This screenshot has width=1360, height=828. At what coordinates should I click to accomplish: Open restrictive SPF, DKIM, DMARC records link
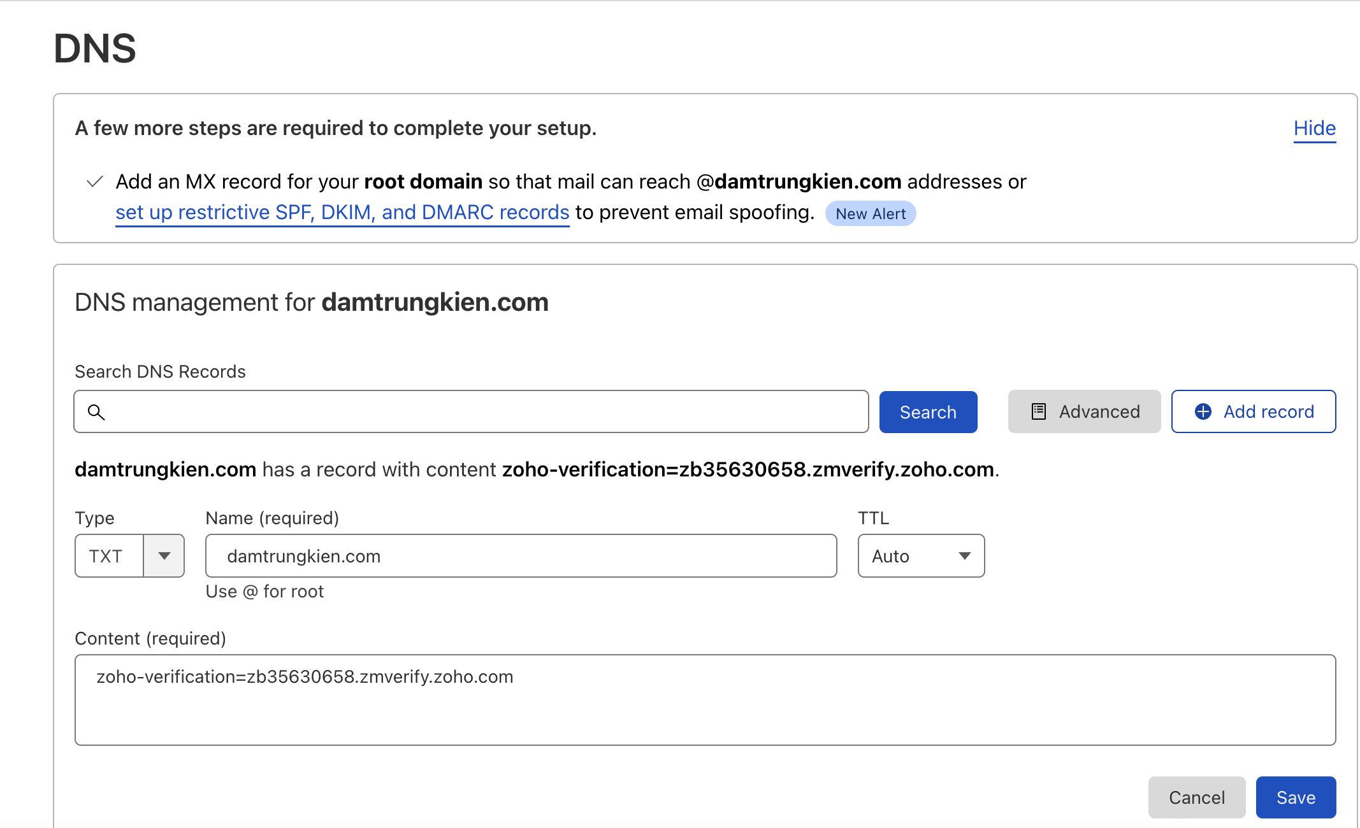[x=342, y=212]
